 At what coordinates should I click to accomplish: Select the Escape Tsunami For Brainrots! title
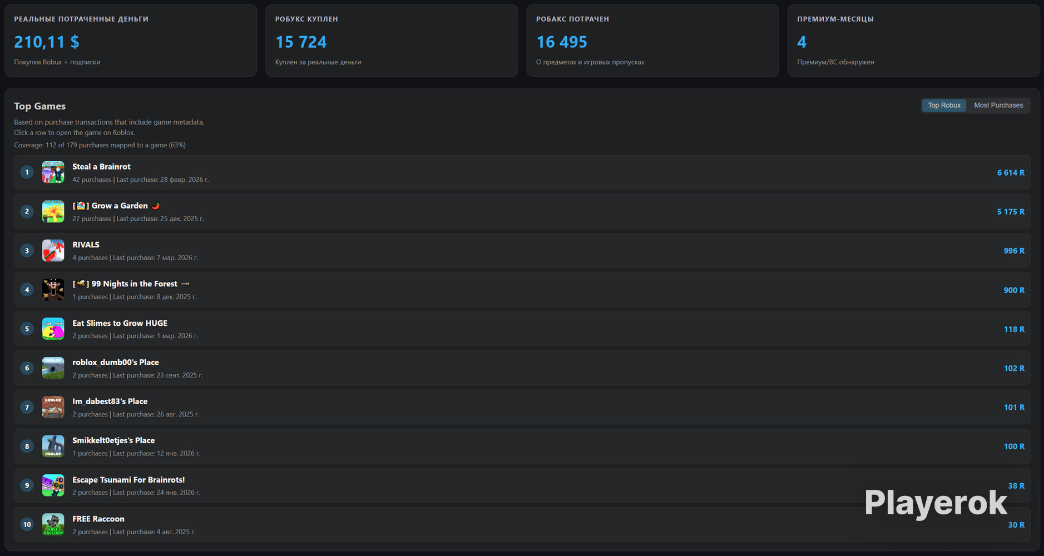[128, 480]
